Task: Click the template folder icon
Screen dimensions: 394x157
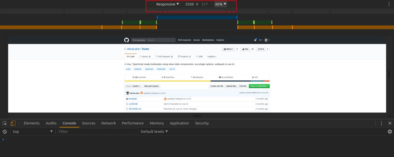Action: tap(127, 99)
